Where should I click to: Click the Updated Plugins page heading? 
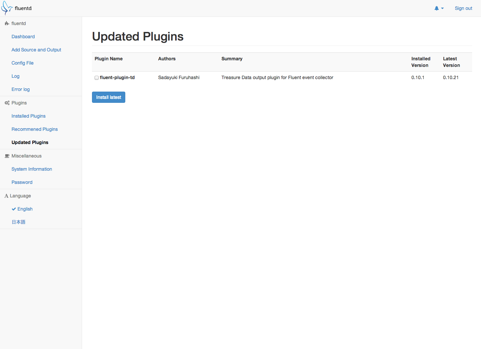(138, 37)
